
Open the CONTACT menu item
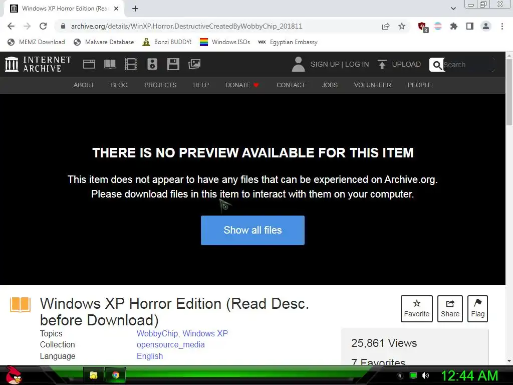click(291, 85)
